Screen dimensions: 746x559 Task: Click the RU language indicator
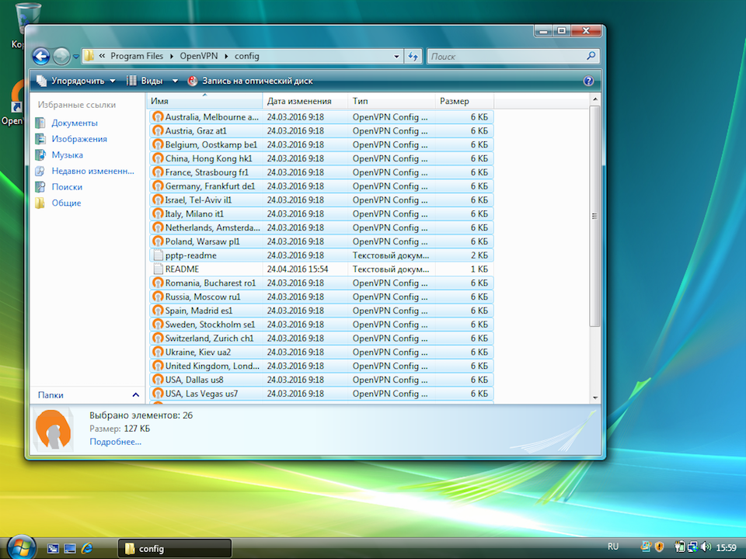coord(613,547)
